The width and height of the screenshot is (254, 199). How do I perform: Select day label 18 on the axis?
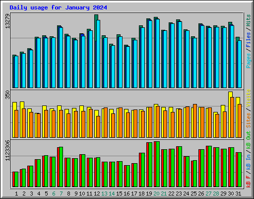[x=141, y=194]
